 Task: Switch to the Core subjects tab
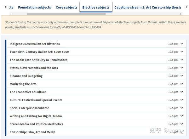point(66,7)
